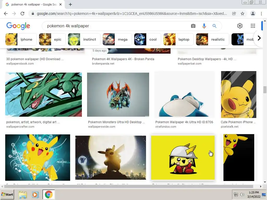Open the winking Pikachu iPhone thumbnail

click(x=239, y=95)
